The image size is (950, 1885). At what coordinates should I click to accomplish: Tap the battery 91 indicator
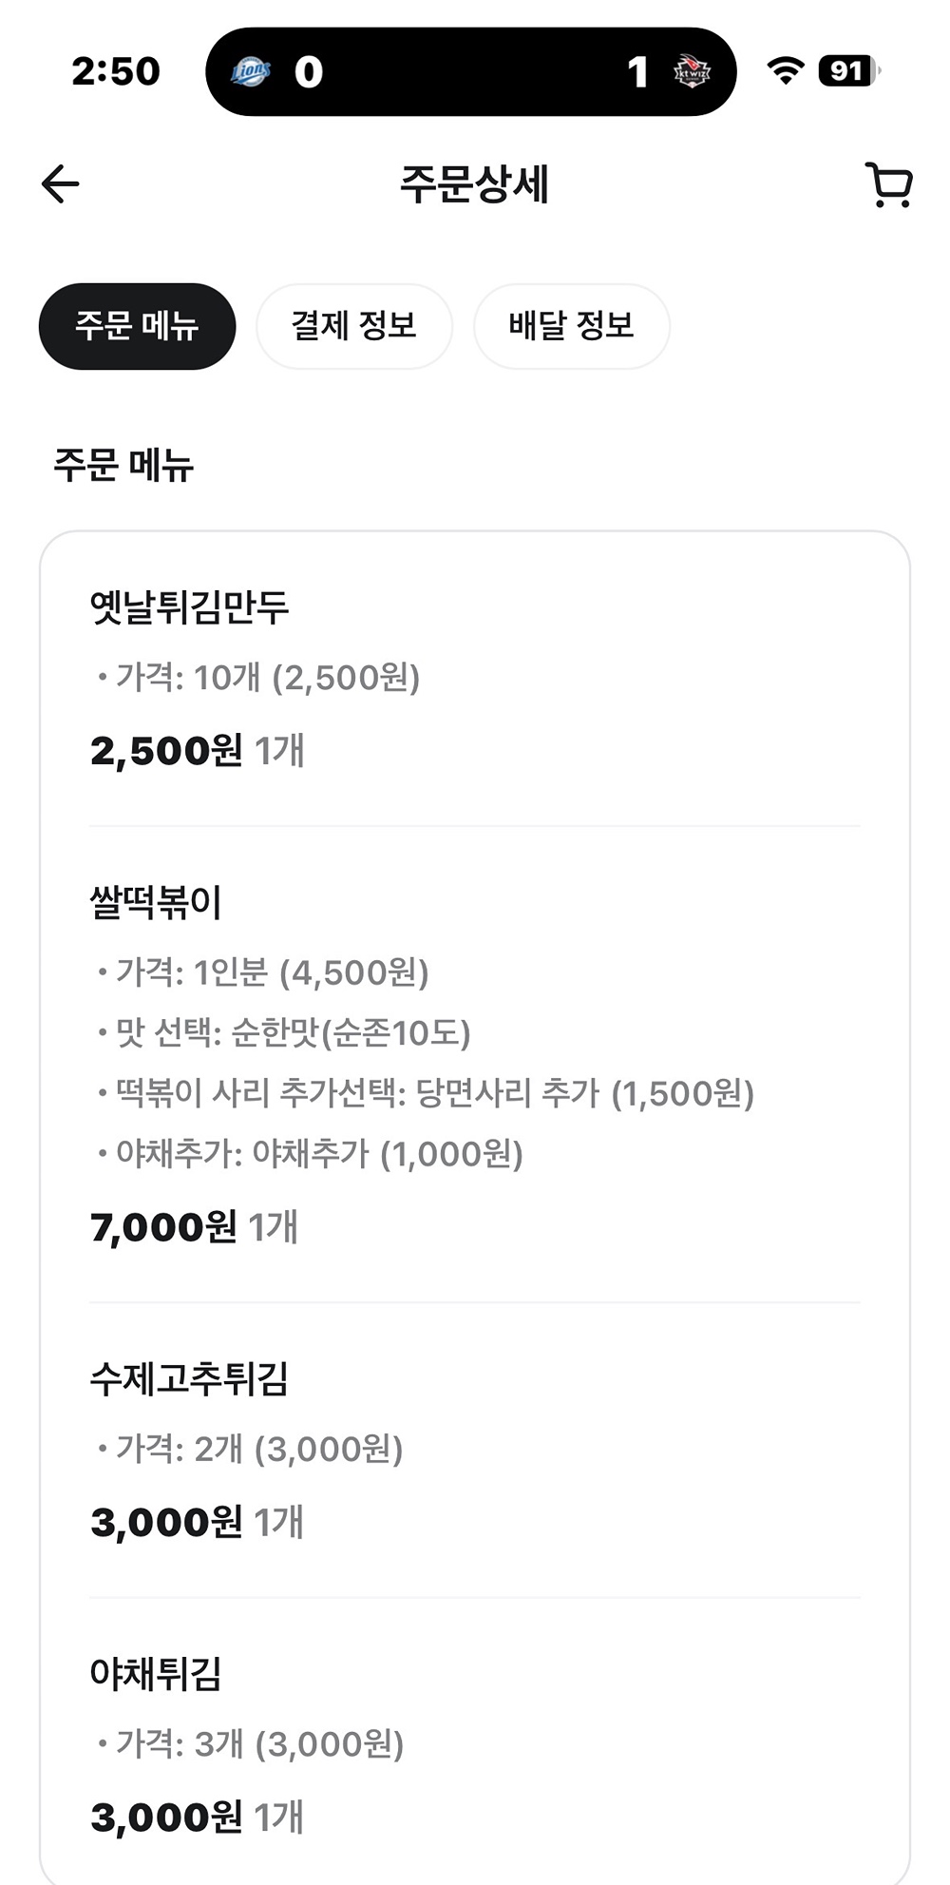(849, 71)
